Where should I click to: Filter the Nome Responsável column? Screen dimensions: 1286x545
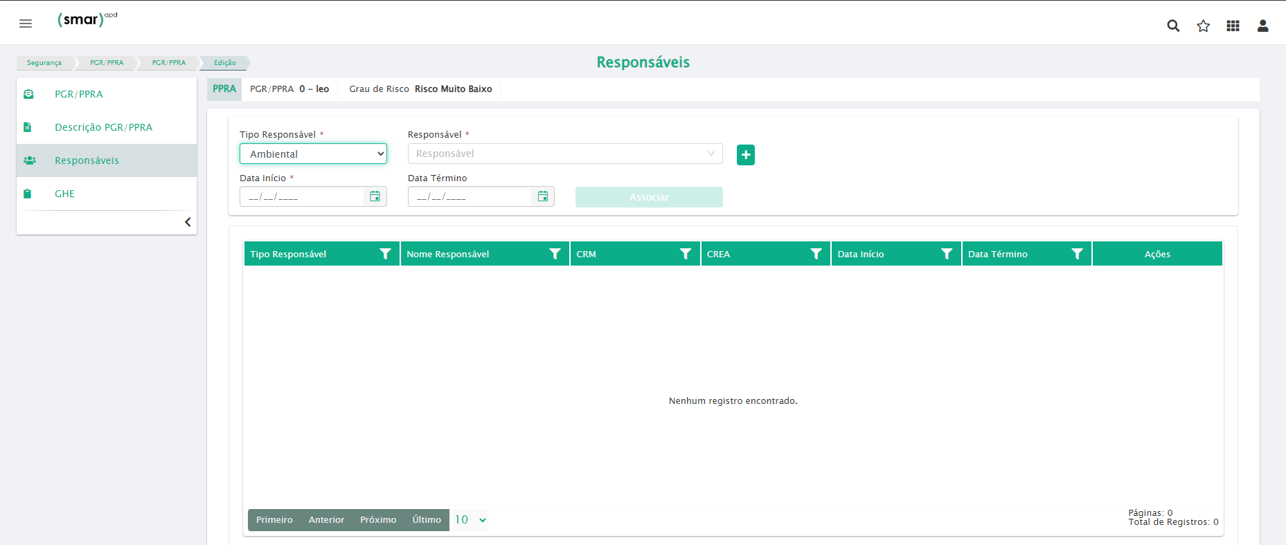coord(555,254)
